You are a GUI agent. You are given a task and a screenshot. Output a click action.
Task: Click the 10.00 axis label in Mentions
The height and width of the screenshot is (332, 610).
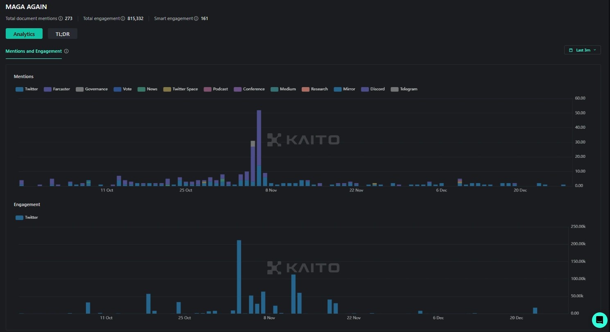pos(580,171)
